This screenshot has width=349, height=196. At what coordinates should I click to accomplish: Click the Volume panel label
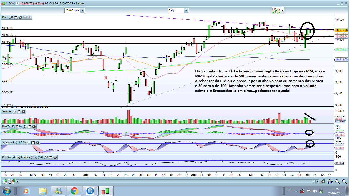coord(7,112)
